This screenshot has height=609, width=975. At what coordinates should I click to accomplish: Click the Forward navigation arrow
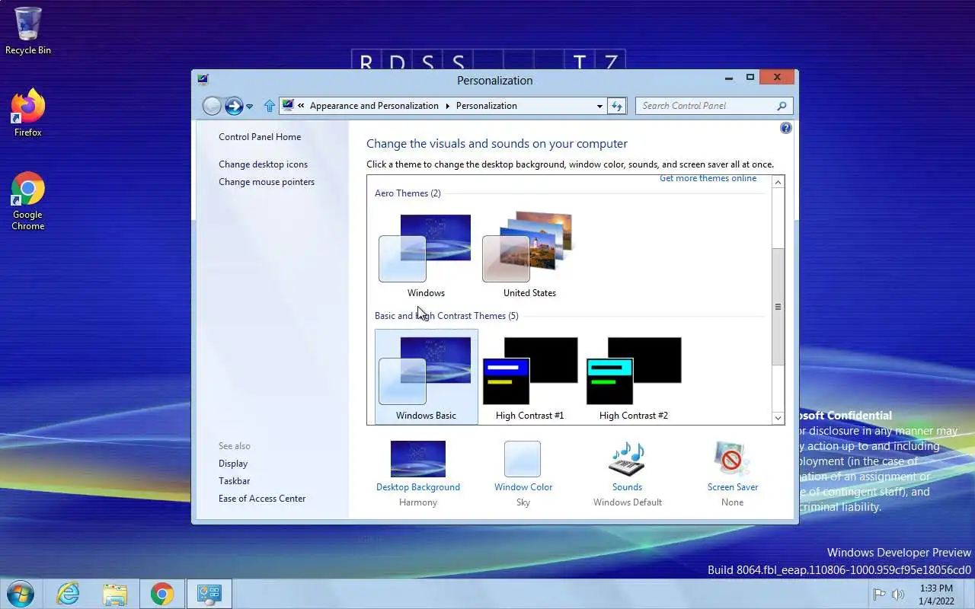[234, 106]
